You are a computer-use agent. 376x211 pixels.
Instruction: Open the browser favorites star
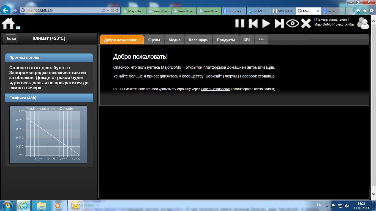pos(365,11)
